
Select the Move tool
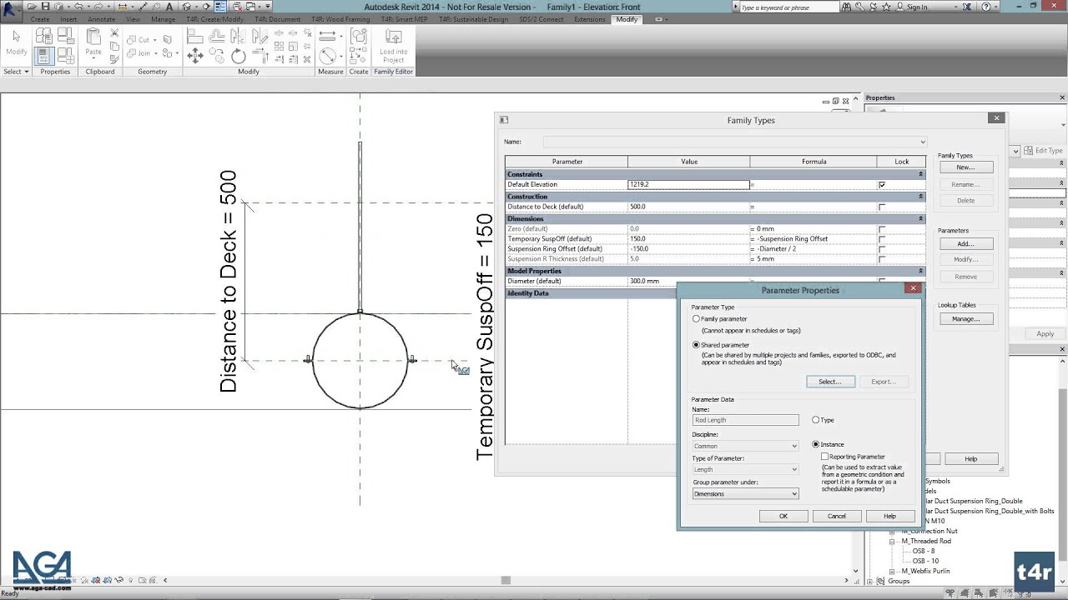(x=195, y=56)
